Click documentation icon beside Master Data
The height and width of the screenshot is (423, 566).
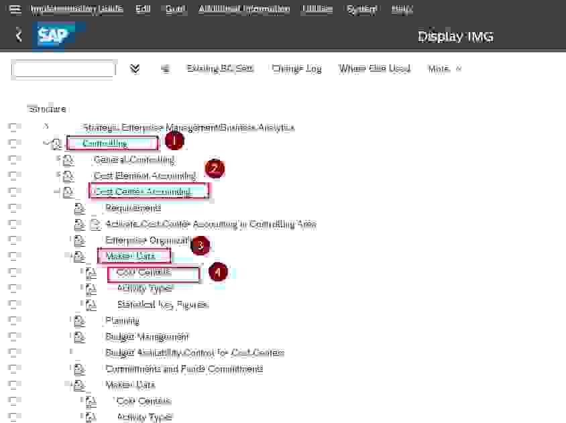[78, 255]
